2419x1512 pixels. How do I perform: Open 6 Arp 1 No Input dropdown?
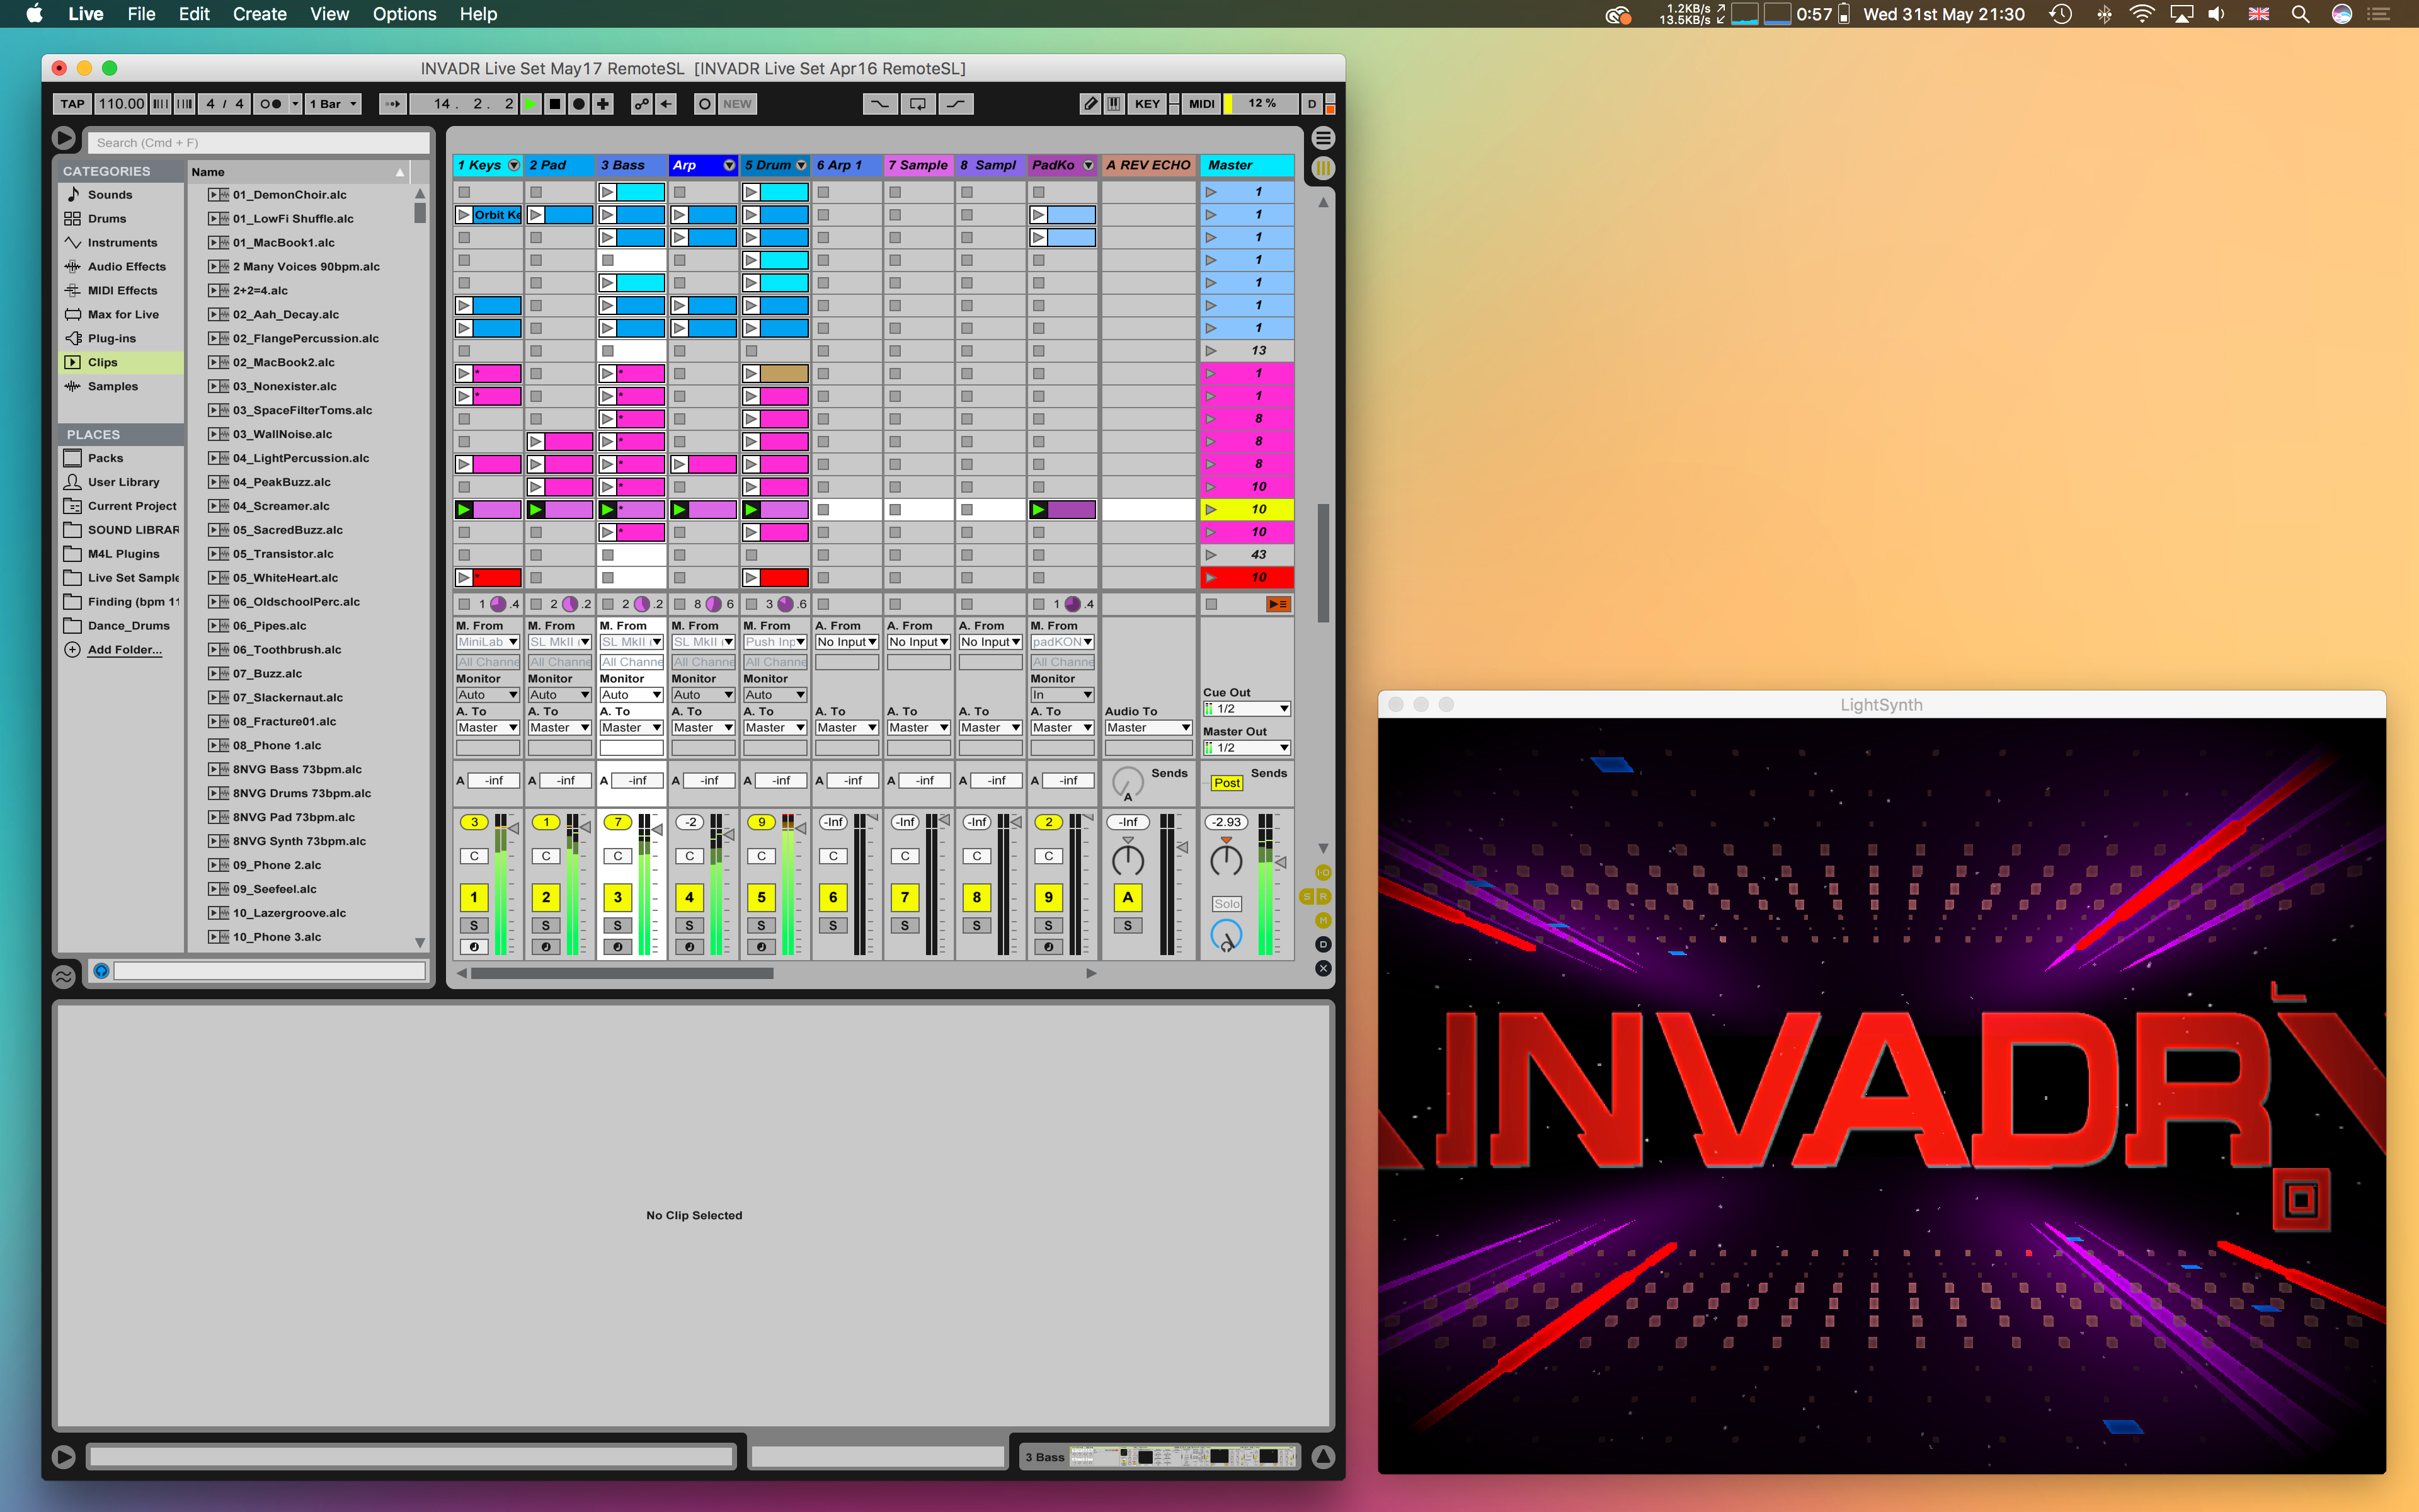point(847,642)
